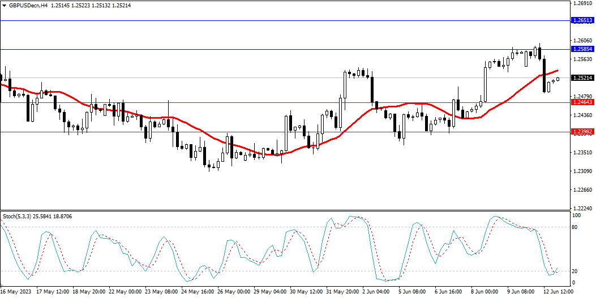Select the blue 1.26513 price label
This screenshot has height=298, width=596.
[582, 20]
